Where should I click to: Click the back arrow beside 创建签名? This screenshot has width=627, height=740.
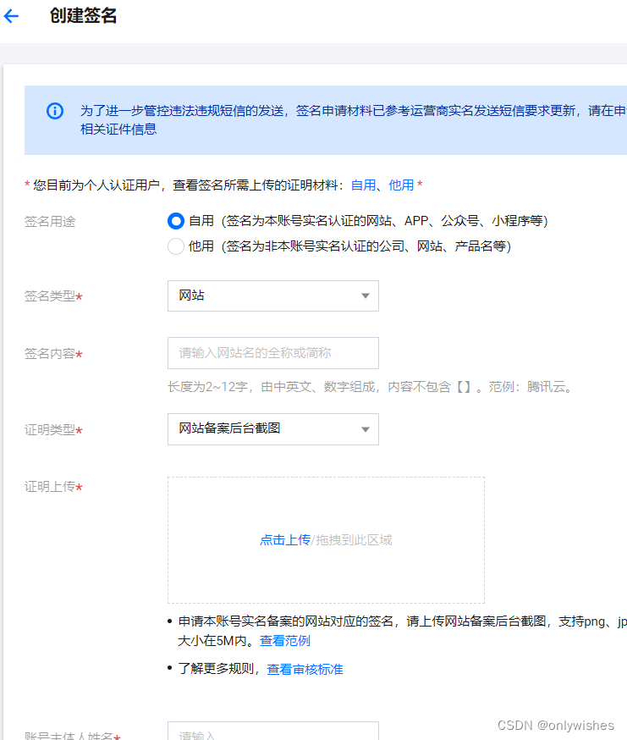pyautogui.click(x=11, y=16)
